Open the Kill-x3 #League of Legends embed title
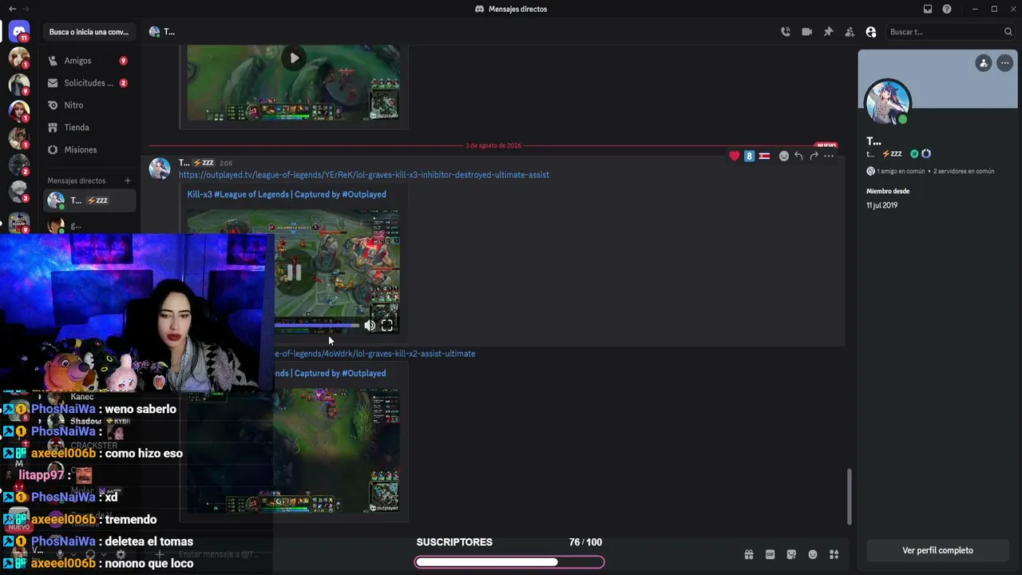Screen dimensions: 1022x575 pyautogui.click(x=287, y=194)
